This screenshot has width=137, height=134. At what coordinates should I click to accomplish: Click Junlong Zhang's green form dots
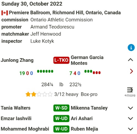pyautogui.click(x=45, y=71)
